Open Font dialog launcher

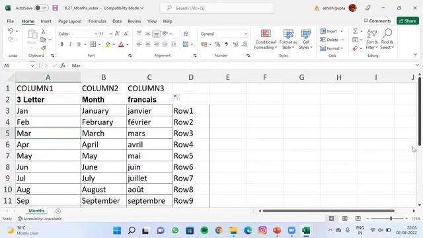[130, 56]
